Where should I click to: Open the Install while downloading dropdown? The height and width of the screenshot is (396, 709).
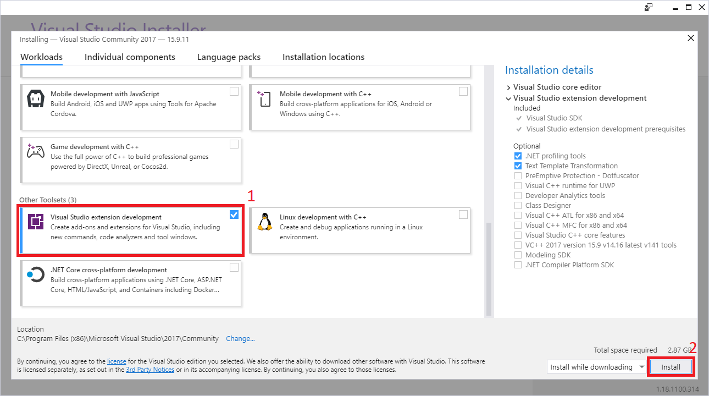pyautogui.click(x=596, y=367)
